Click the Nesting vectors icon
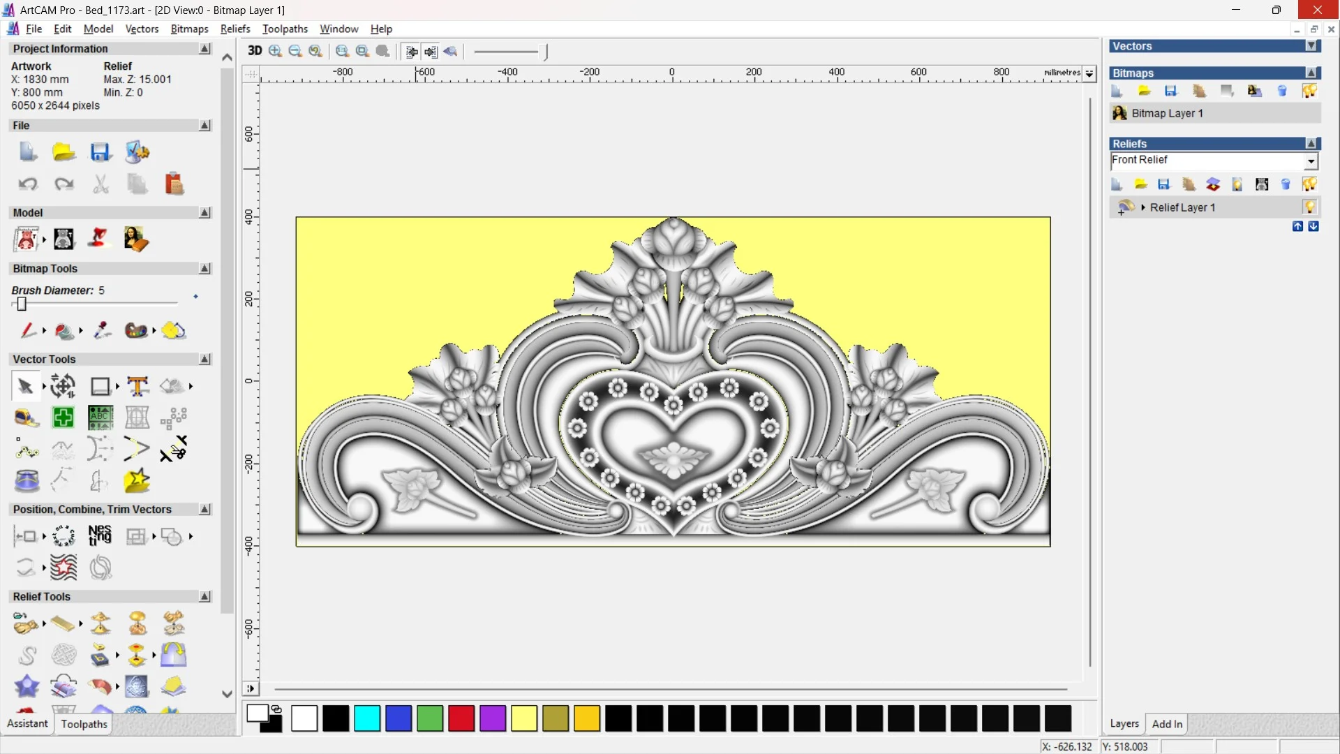Viewport: 1340px width, 754px height. (x=100, y=536)
